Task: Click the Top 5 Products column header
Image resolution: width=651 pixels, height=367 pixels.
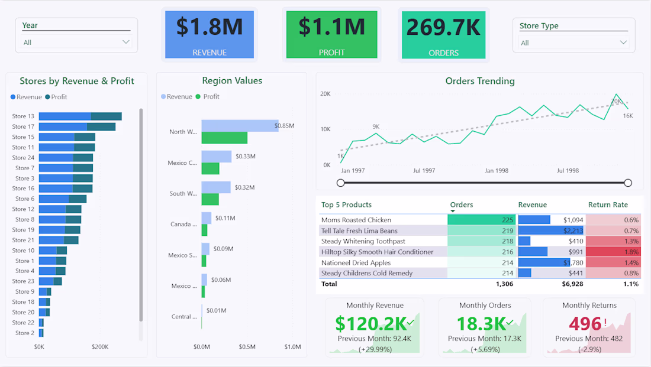Action: coord(346,205)
